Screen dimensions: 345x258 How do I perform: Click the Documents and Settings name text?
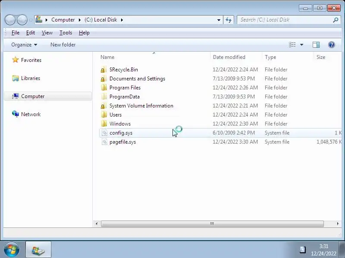click(x=137, y=79)
